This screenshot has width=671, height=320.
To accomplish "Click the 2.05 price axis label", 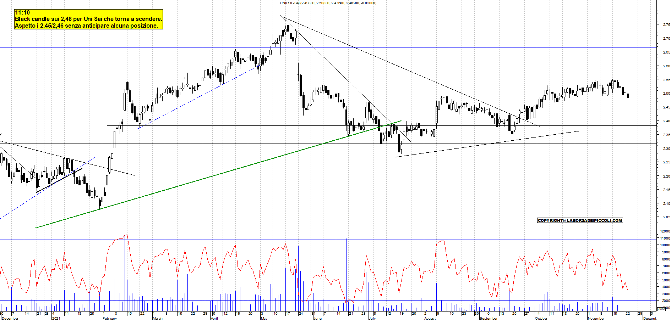I will pos(666,217).
